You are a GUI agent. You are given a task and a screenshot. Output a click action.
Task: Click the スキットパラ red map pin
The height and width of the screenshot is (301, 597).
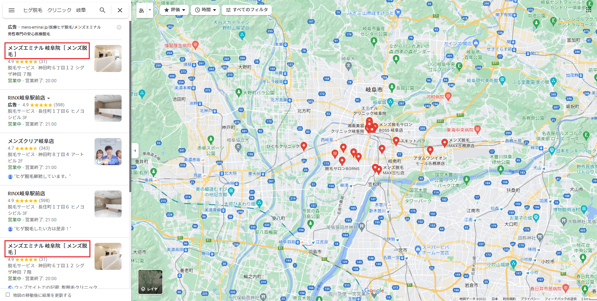point(396,141)
